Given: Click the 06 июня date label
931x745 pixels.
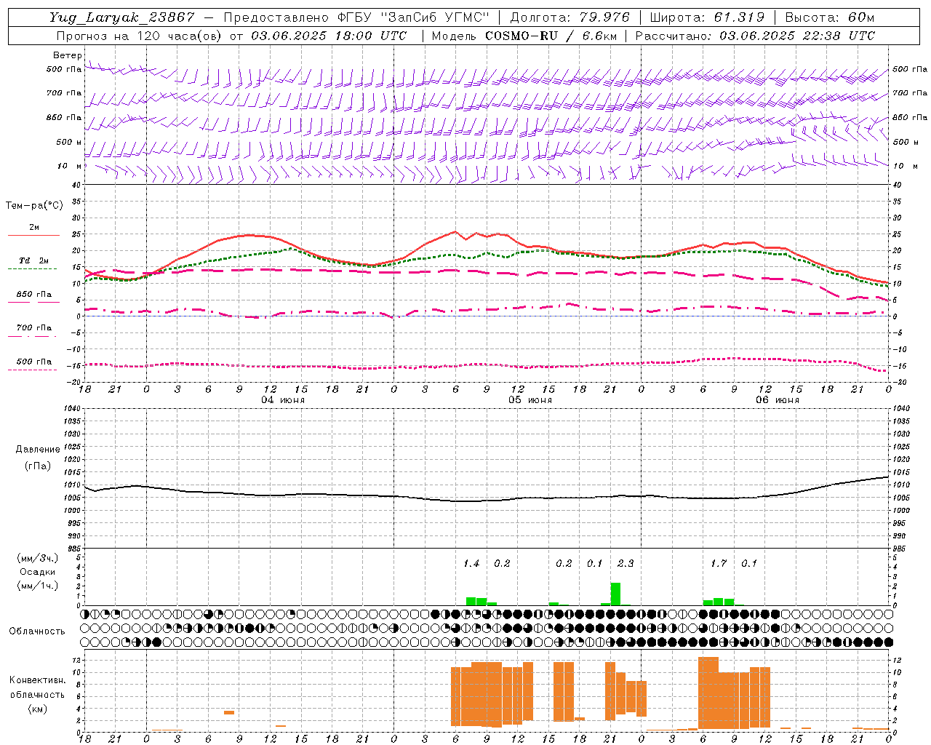Looking at the screenshot, I should [x=778, y=400].
